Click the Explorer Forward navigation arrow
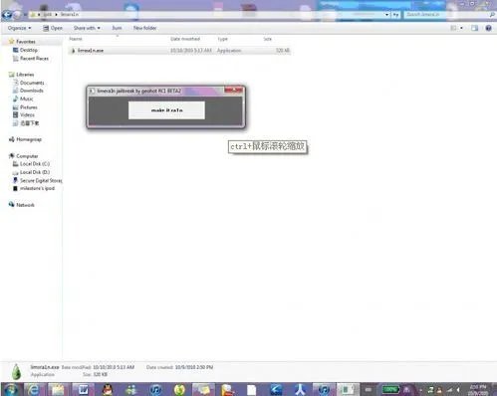The width and height of the screenshot is (497, 396). pos(17,15)
